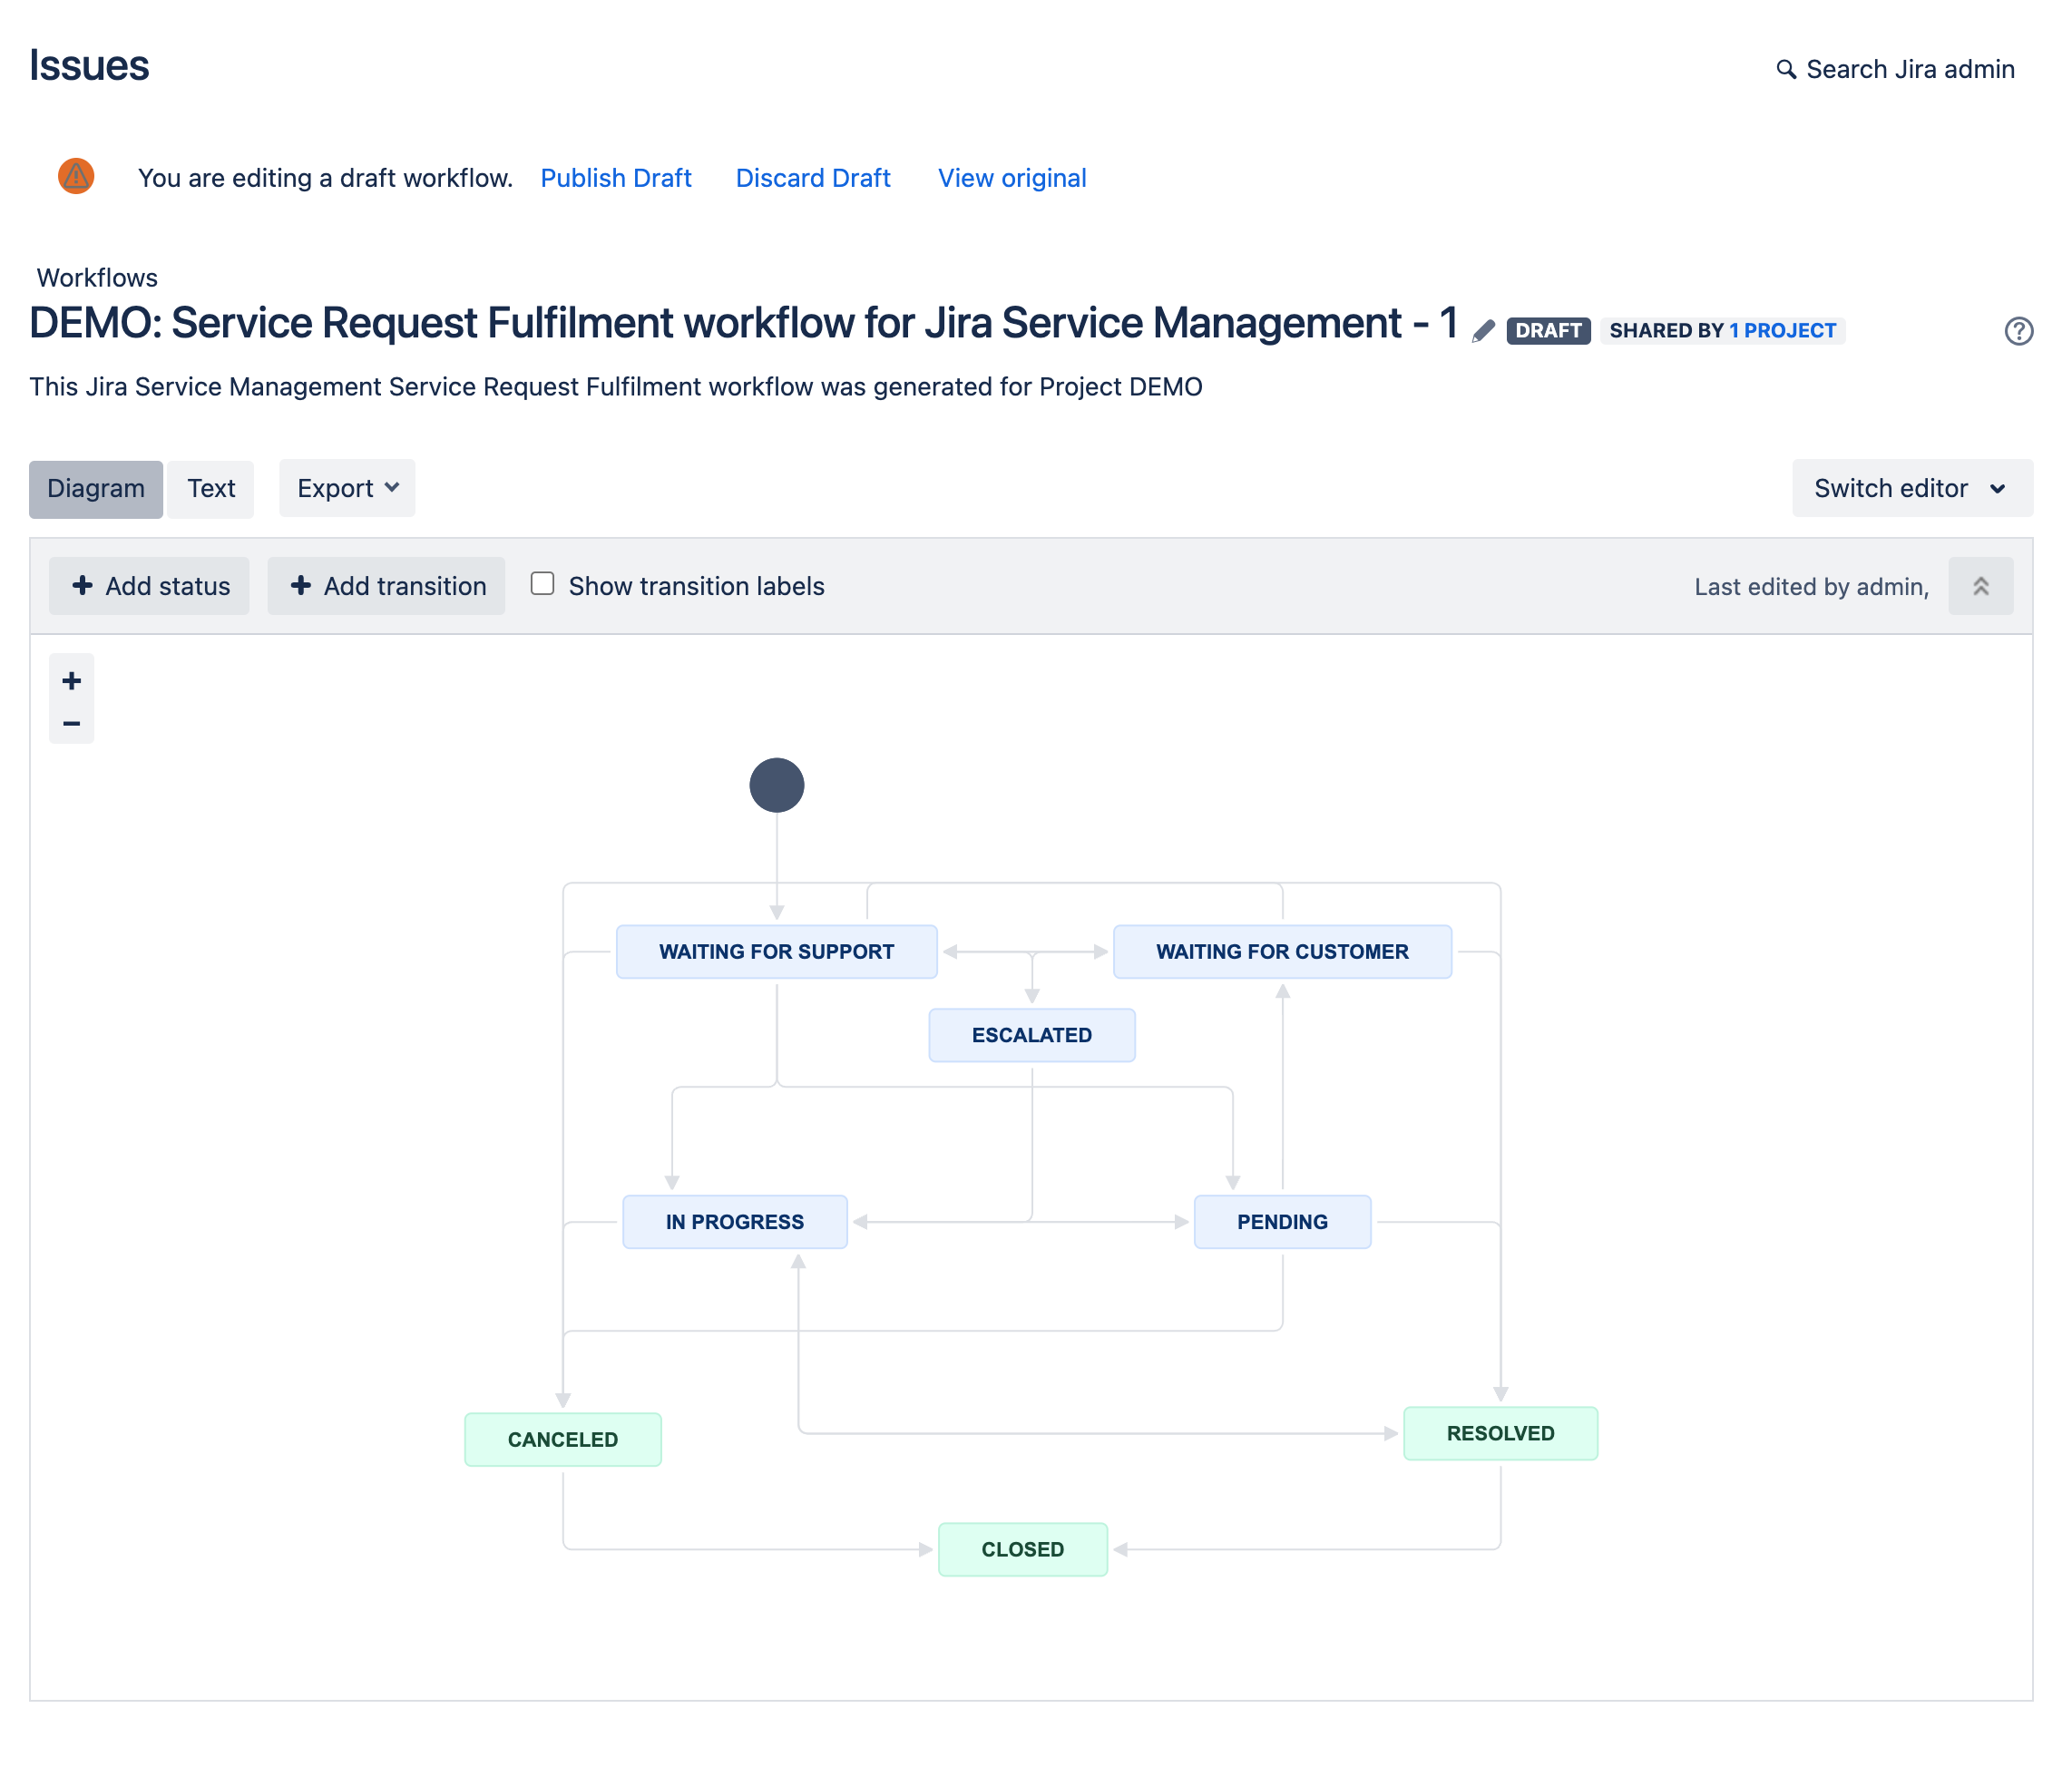Click the search magnifier icon
Screen dimensions: 2072x1767
point(1785,69)
